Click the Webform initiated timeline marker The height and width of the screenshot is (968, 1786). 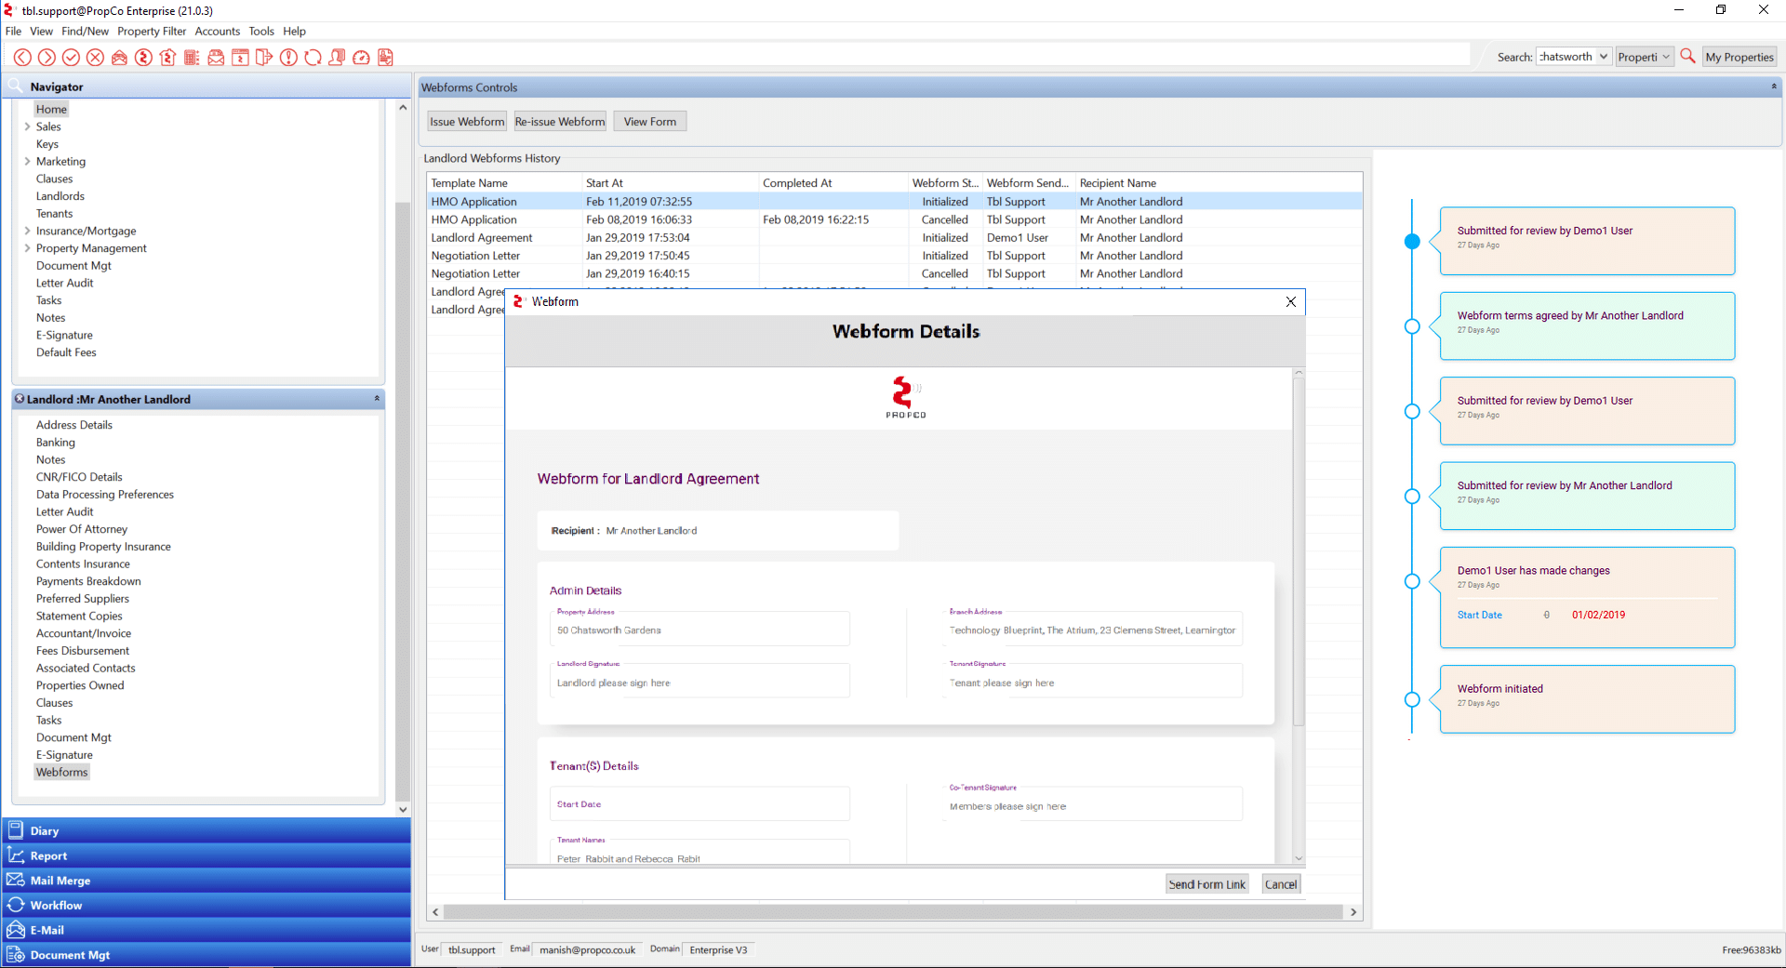pyautogui.click(x=1412, y=699)
